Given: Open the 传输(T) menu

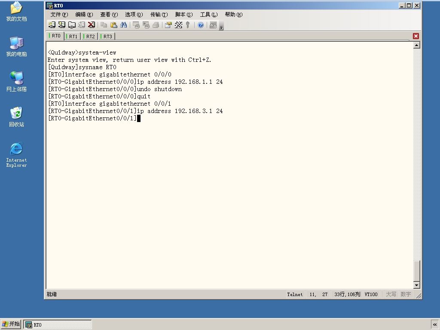Looking at the screenshot, I should pyautogui.click(x=159, y=15).
